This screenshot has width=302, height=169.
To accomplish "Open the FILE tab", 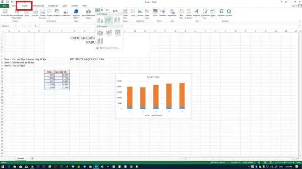I will (x=5, y=6).
